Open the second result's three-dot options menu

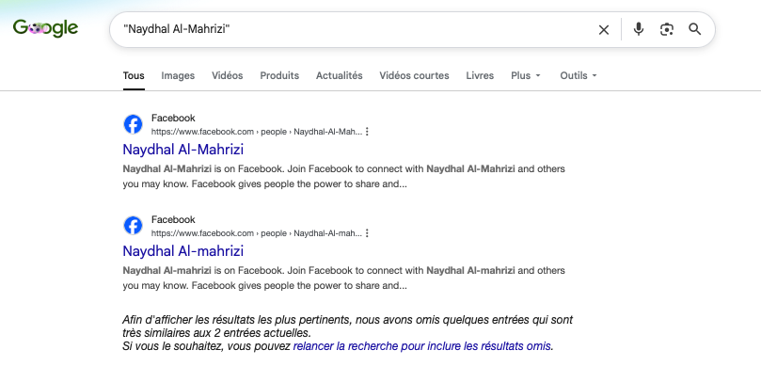pyautogui.click(x=368, y=233)
